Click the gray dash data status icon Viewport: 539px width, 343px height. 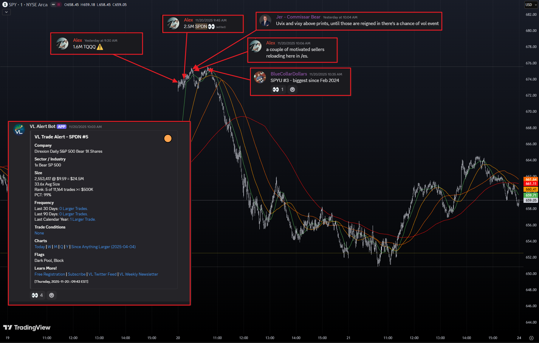tap(53, 4)
